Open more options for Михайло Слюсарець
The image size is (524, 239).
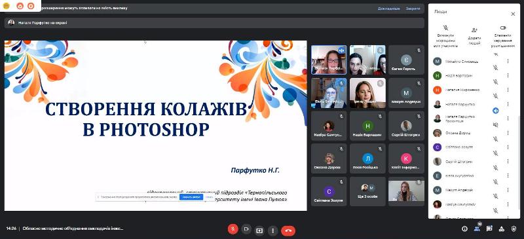coord(508,61)
